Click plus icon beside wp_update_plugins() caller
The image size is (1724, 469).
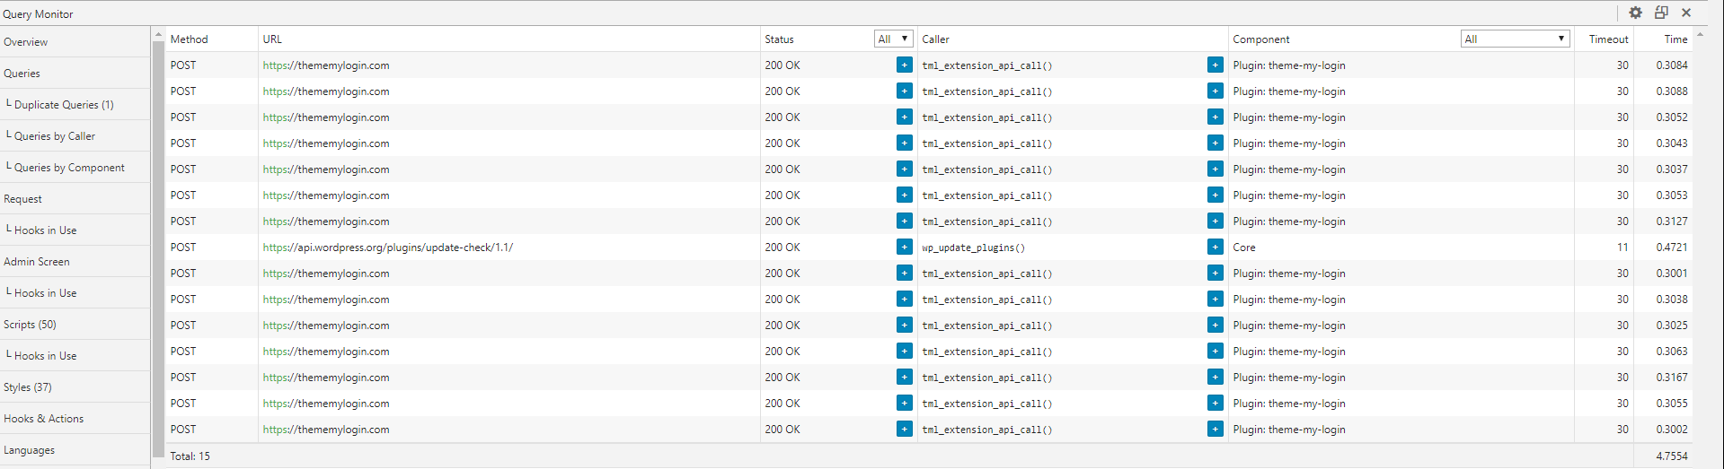pyautogui.click(x=1215, y=247)
